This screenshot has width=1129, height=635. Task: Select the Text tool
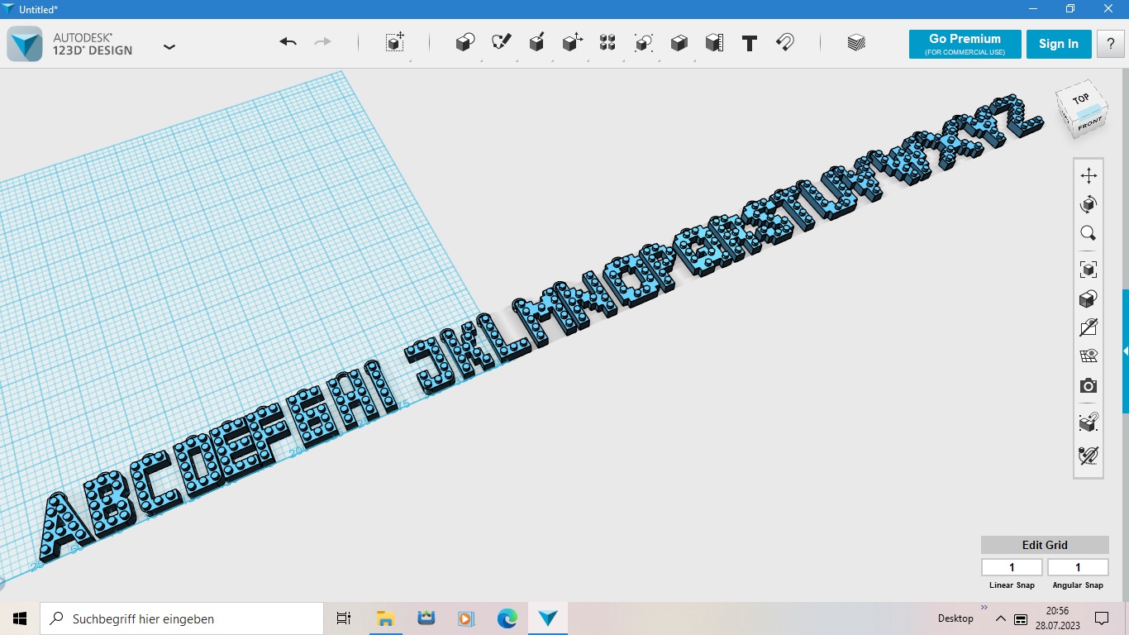point(750,43)
